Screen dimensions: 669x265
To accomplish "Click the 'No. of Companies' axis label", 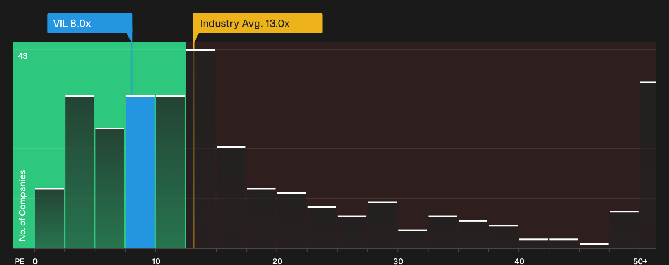I will pos(22,205).
